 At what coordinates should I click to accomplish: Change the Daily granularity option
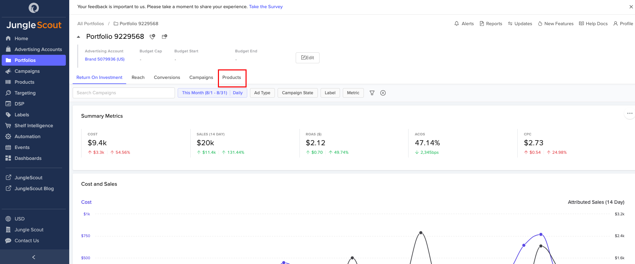[x=238, y=93]
